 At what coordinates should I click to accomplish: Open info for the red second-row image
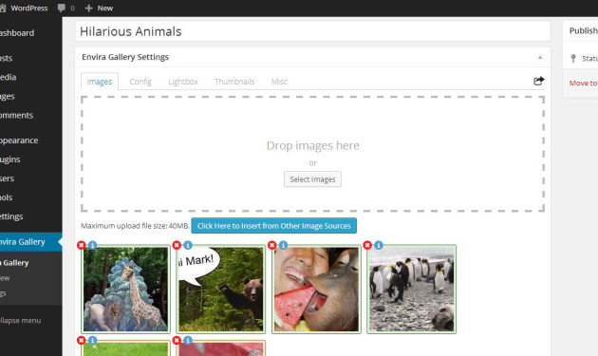188,341
